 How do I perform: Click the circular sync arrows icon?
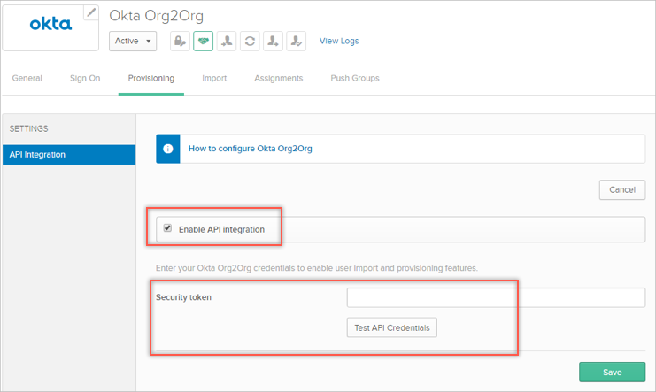(x=250, y=41)
